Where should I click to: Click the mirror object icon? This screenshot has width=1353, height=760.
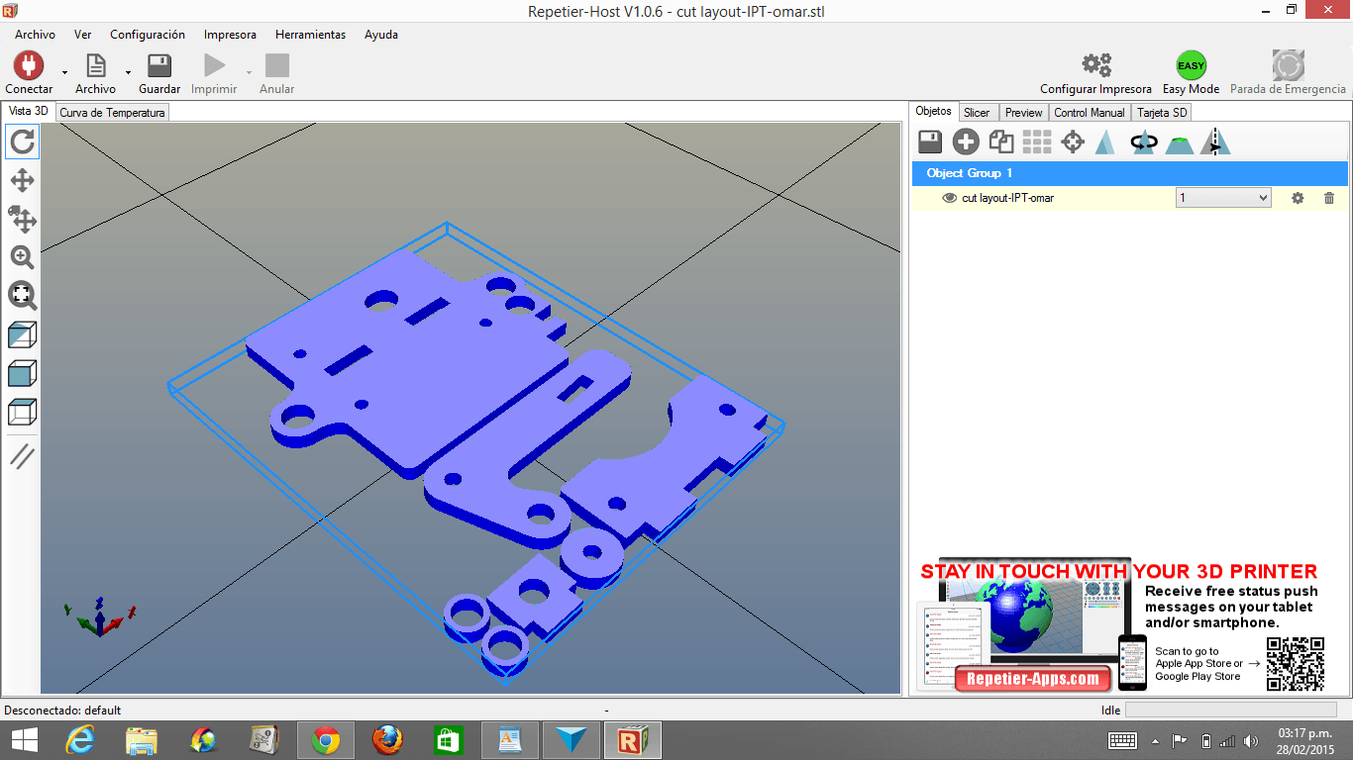point(1215,142)
